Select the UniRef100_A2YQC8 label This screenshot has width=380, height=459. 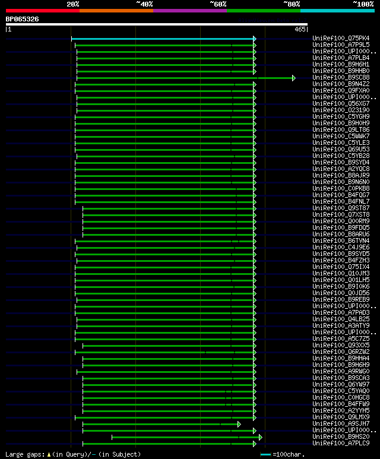pyautogui.click(x=341, y=169)
